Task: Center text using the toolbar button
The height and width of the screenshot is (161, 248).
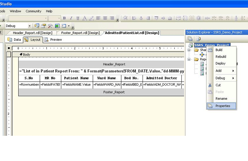Action: coord(105,18)
